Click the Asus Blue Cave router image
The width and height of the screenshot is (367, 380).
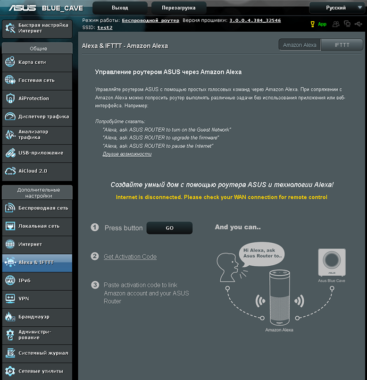(x=332, y=262)
